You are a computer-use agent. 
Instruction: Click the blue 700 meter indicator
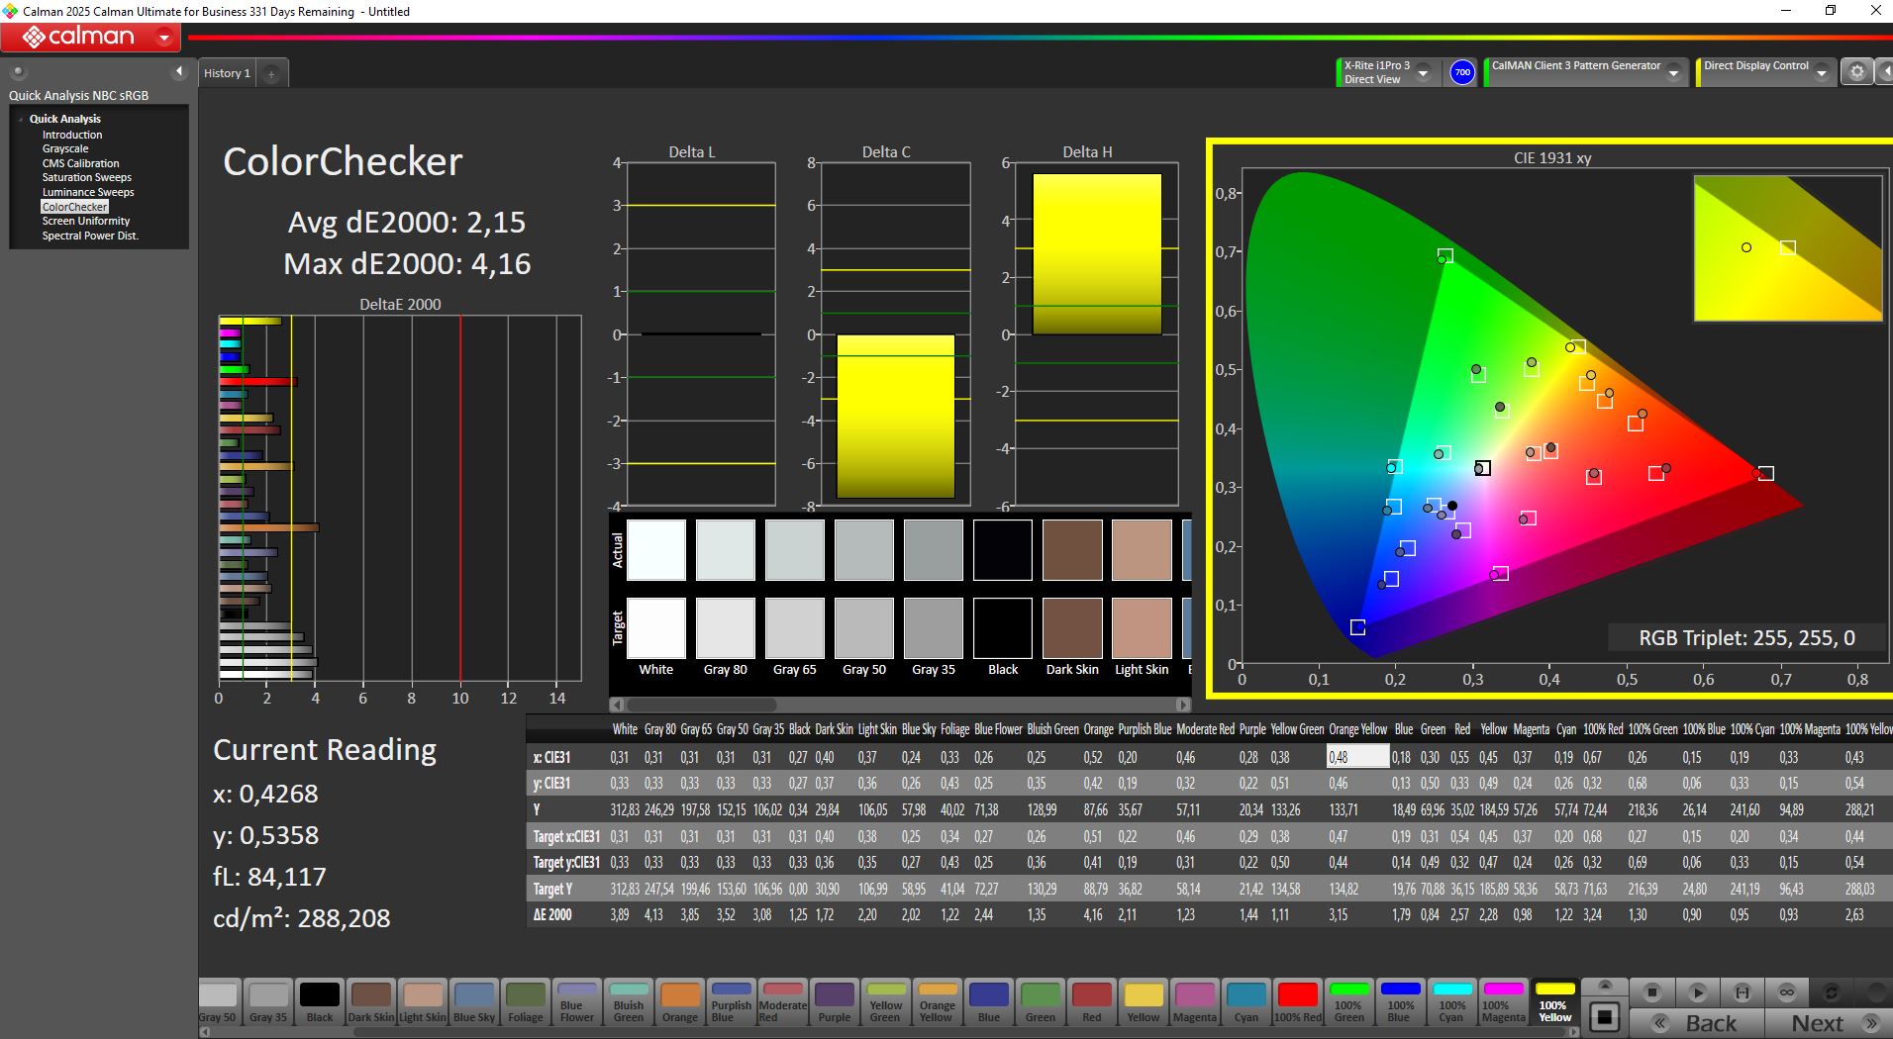[x=1462, y=72]
